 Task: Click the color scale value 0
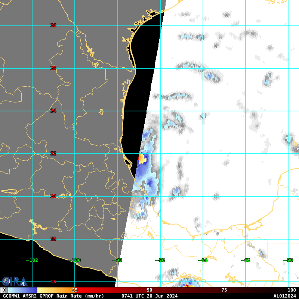pos(4,290)
